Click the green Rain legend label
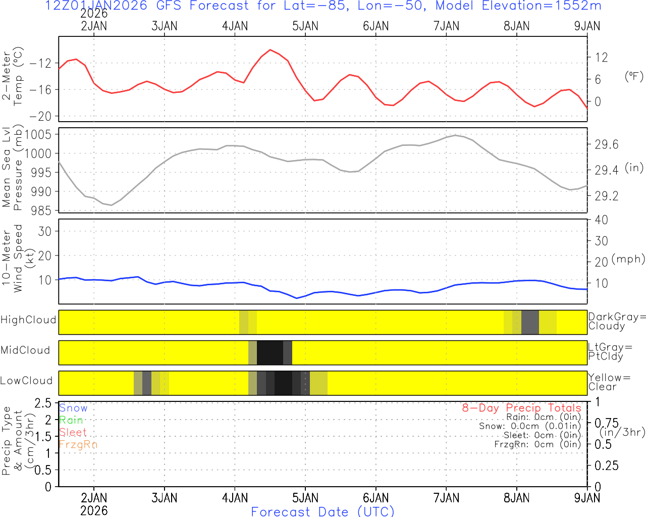This screenshot has height=517, width=646. pos(71,420)
